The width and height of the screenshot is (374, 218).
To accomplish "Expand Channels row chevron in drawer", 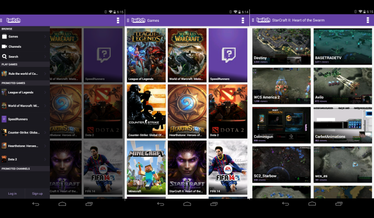I will pyautogui.click(x=45, y=47).
